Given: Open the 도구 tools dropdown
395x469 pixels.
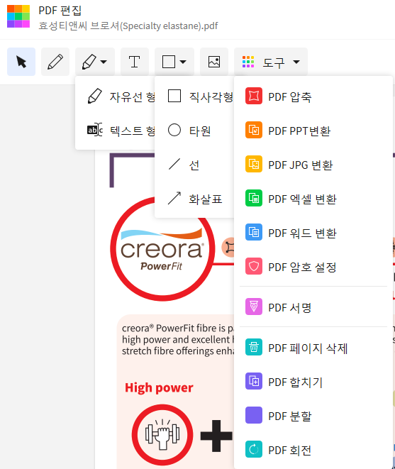Looking at the screenshot, I should click(271, 62).
